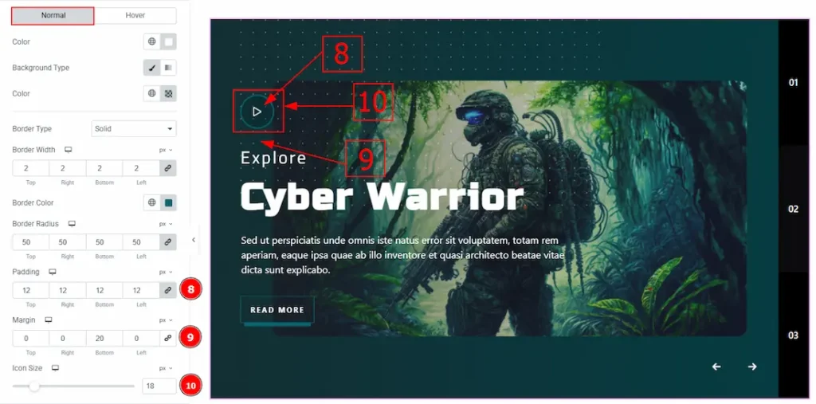Select the gradient background type icon
816x404 pixels.
pyautogui.click(x=168, y=68)
